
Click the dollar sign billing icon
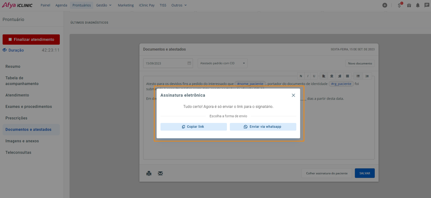(399, 5)
